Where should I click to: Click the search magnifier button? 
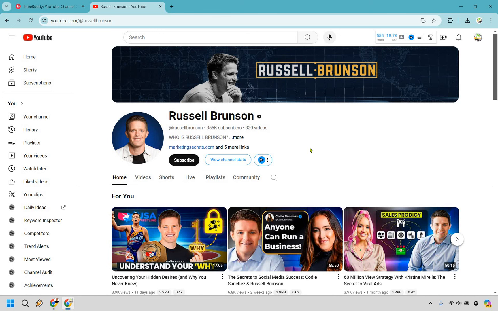coord(308,37)
